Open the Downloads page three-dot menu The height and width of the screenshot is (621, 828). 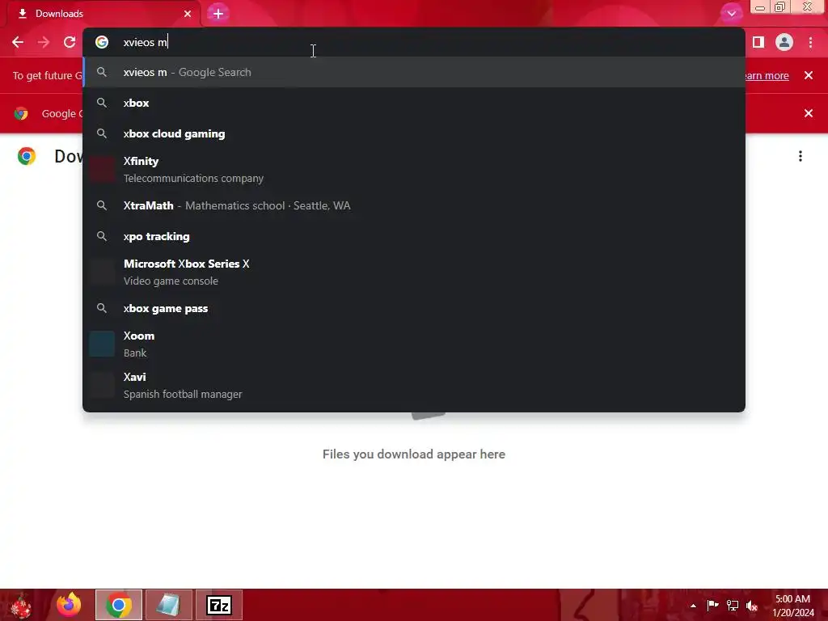[x=801, y=156]
